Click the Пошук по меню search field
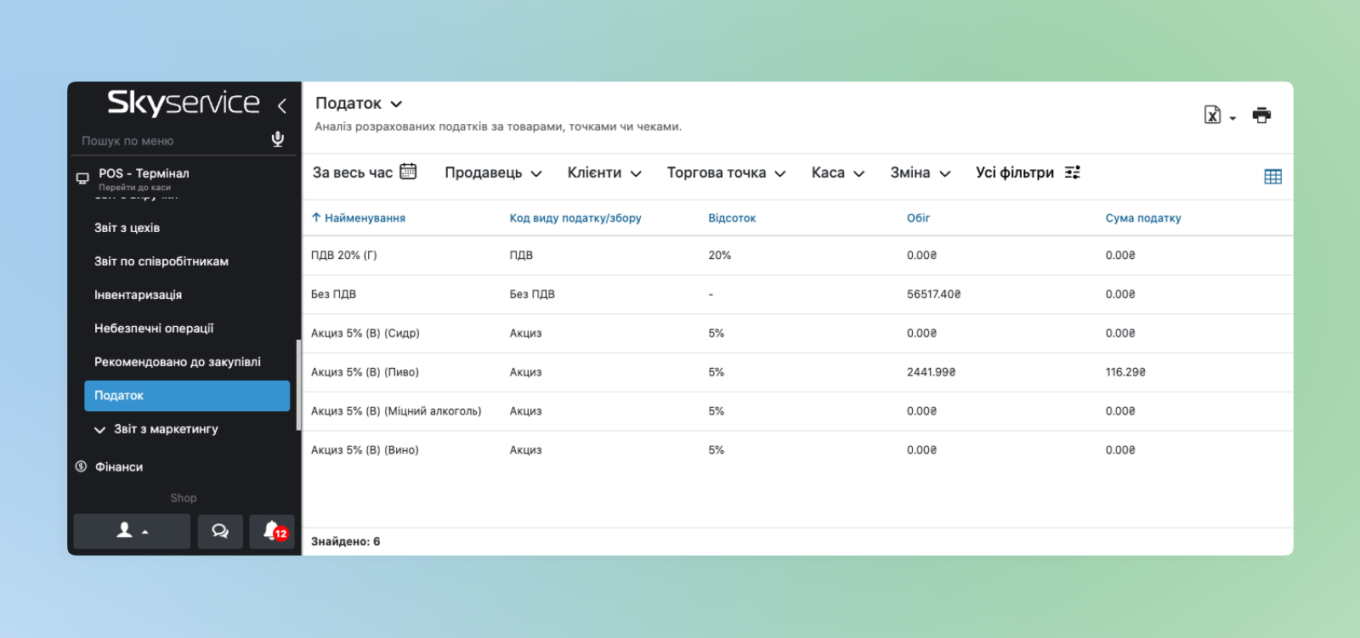This screenshot has height=638, width=1360. pyautogui.click(x=170, y=141)
